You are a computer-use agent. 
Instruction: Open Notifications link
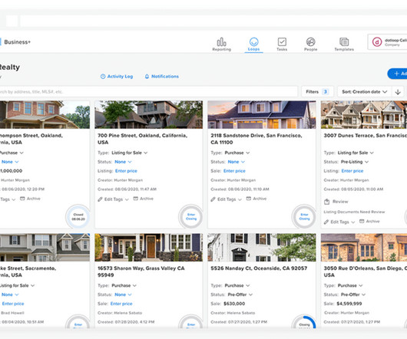pos(162,77)
